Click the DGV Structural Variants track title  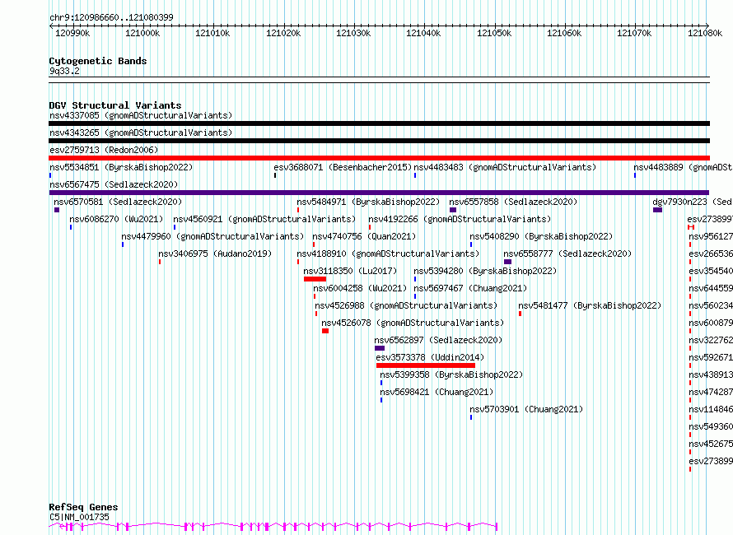pos(115,105)
